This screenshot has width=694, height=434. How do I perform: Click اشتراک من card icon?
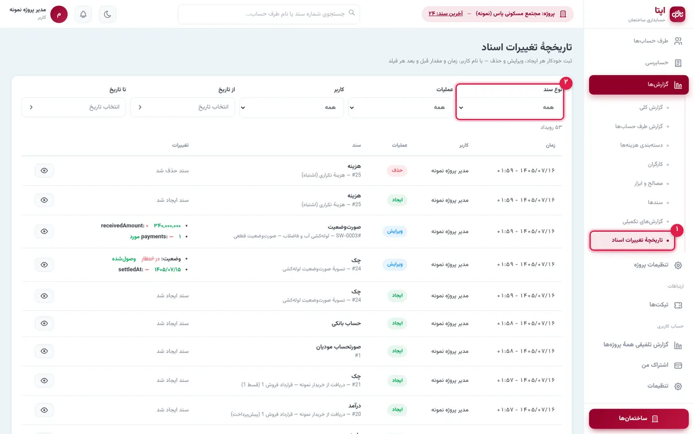[678, 365]
